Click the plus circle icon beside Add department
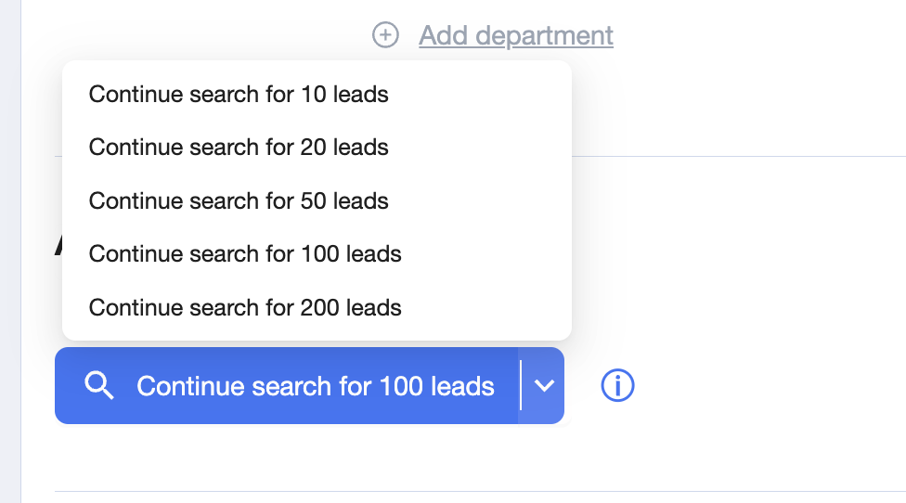The width and height of the screenshot is (906, 503). click(385, 35)
